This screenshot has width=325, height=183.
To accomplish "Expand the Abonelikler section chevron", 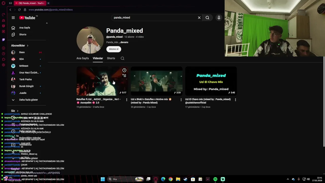I will click(27, 46).
